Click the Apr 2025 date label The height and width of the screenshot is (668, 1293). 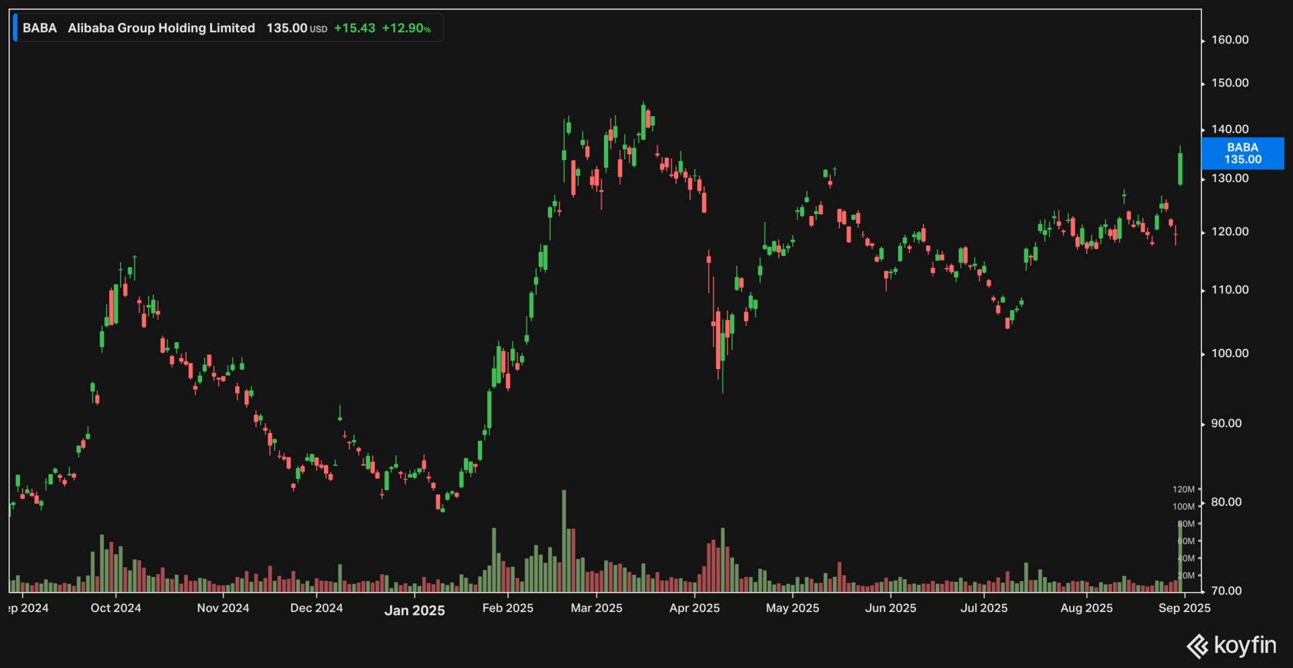pos(694,608)
